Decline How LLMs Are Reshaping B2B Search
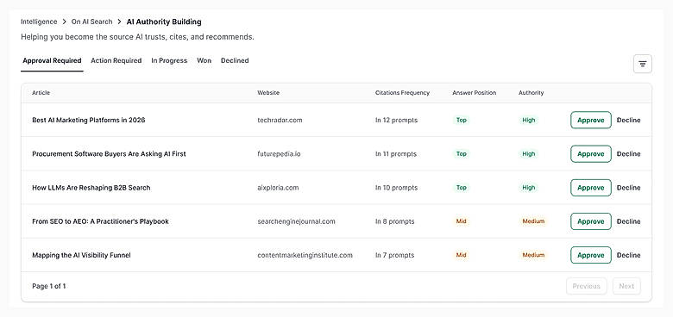 [628, 188]
